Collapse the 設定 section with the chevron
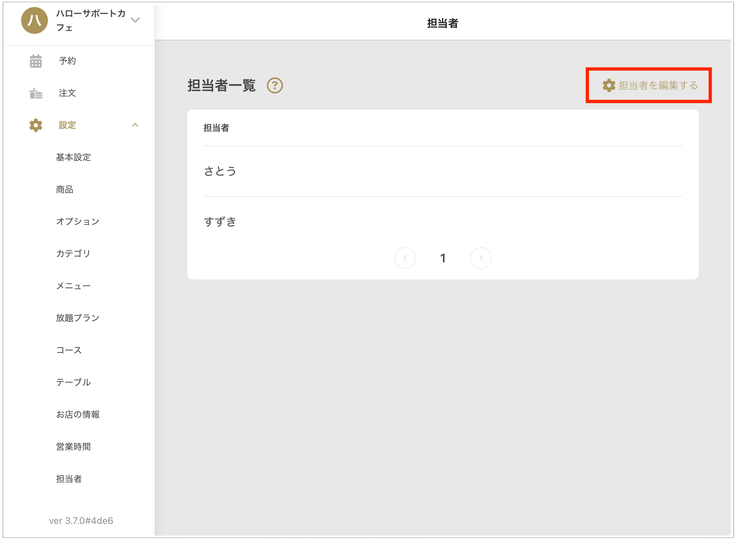736x540 pixels. coord(135,125)
